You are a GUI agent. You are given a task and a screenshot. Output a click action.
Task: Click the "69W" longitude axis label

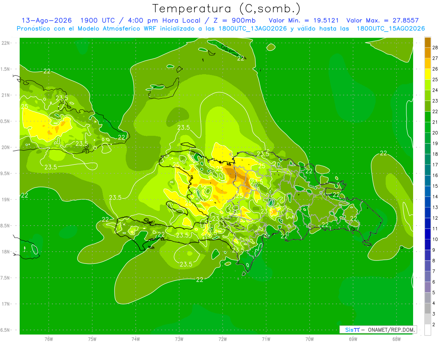(x=353, y=339)
